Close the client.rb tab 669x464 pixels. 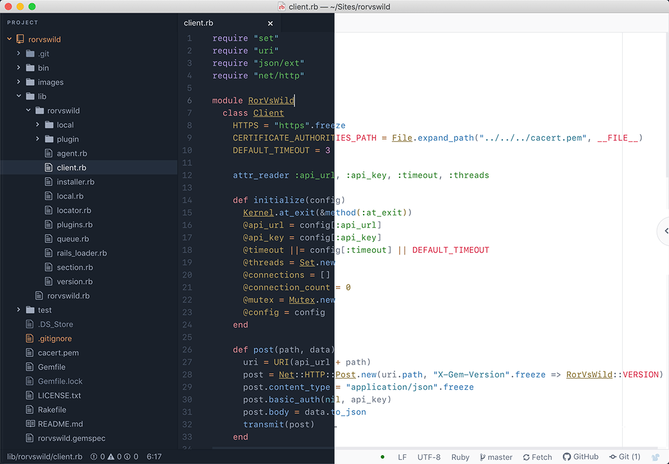270,23
